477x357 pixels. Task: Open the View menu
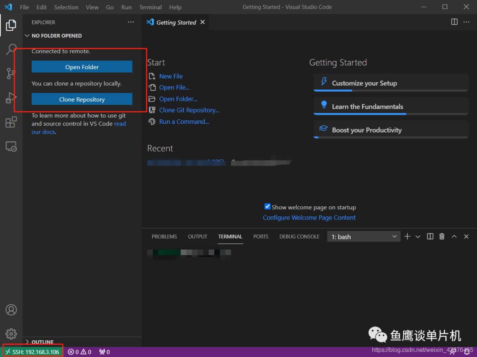click(92, 7)
